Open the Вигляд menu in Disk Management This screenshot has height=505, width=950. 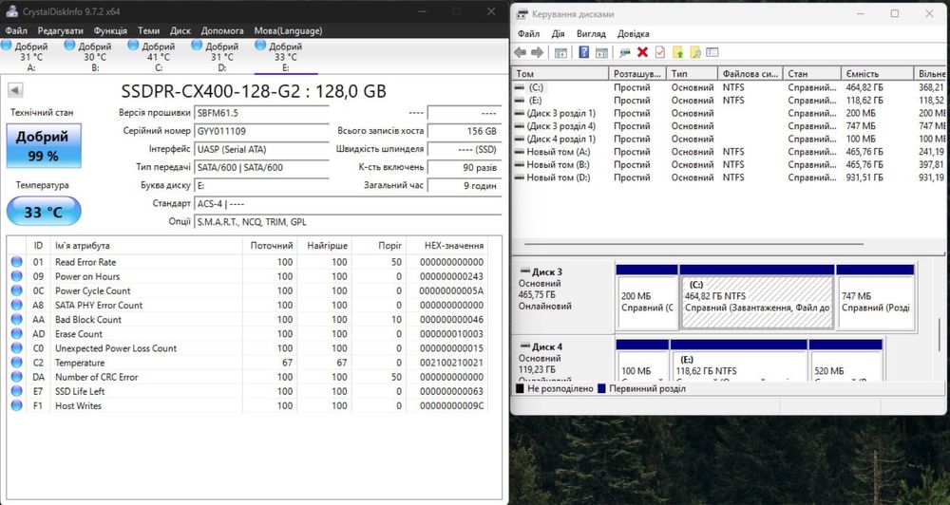(x=591, y=34)
